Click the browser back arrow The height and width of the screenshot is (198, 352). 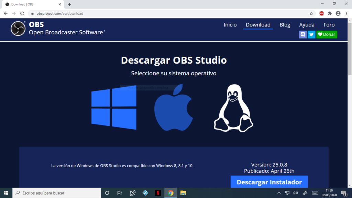(5, 13)
